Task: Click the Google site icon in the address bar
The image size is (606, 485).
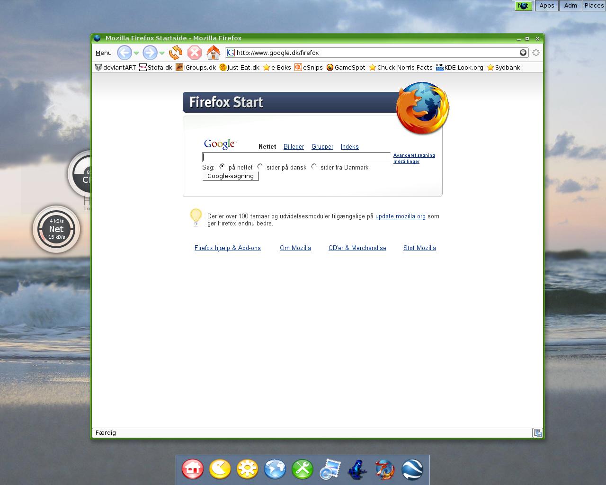Action: click(x=231, y=53)
